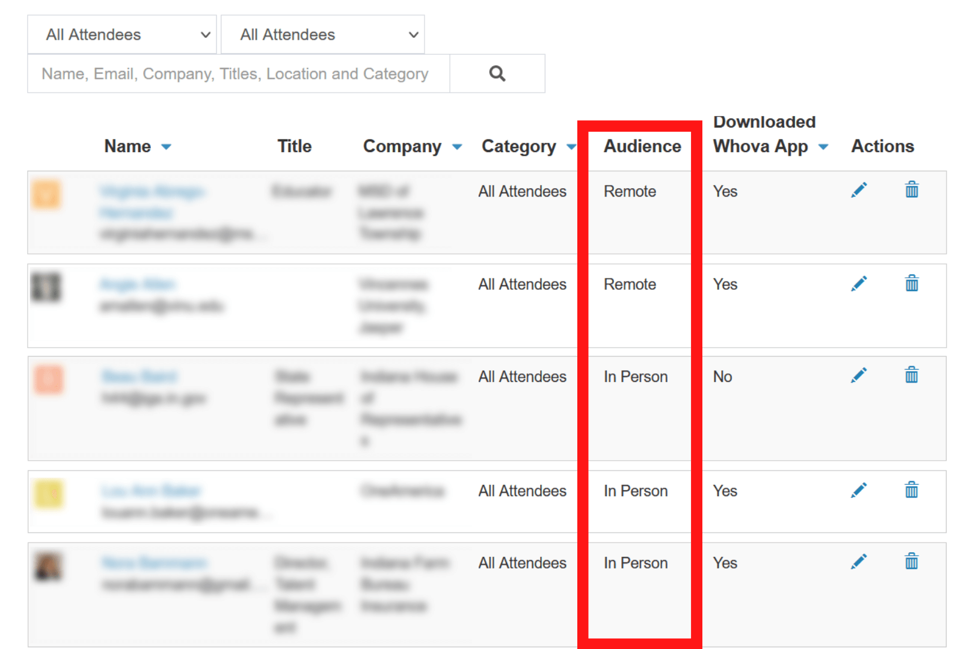Click the attendee search input field
The height and width of the screenshot is (649, 973).
click(238, 73)
